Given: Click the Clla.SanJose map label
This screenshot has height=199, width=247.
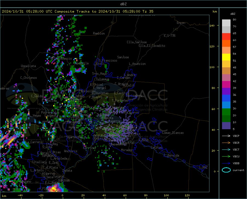Looking at the screenshot, I should tap(137, 42).
